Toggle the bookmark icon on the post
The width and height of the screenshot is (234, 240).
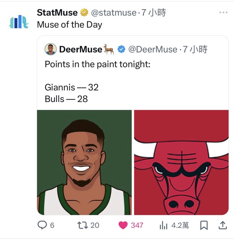[x=204, y=225]
